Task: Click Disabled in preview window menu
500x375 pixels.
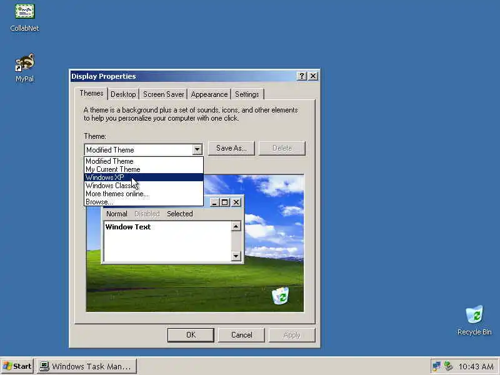Action: (x=147, y=214)
